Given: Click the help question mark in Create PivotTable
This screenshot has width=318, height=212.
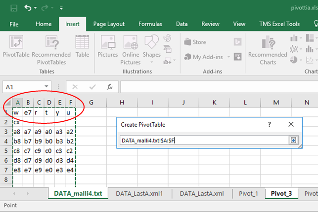Looking at the screenshot, I should coord(270,125).
